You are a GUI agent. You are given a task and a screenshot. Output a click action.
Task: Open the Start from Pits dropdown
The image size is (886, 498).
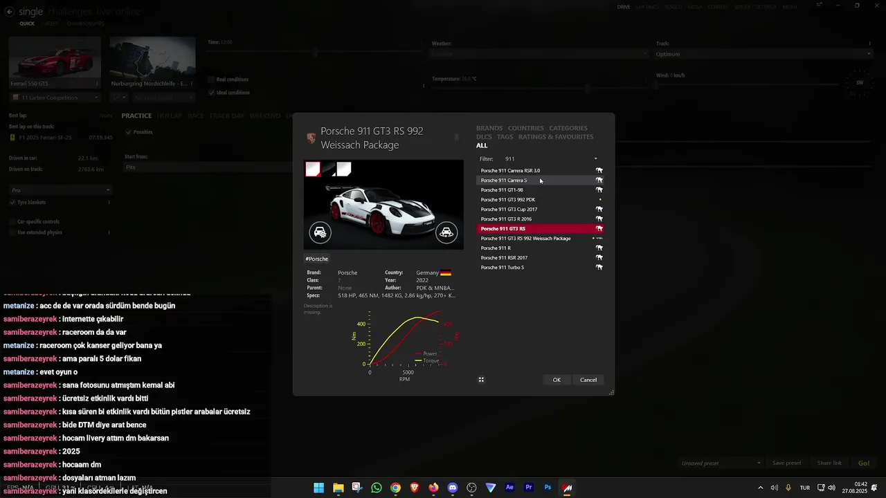tap(209, 167)
